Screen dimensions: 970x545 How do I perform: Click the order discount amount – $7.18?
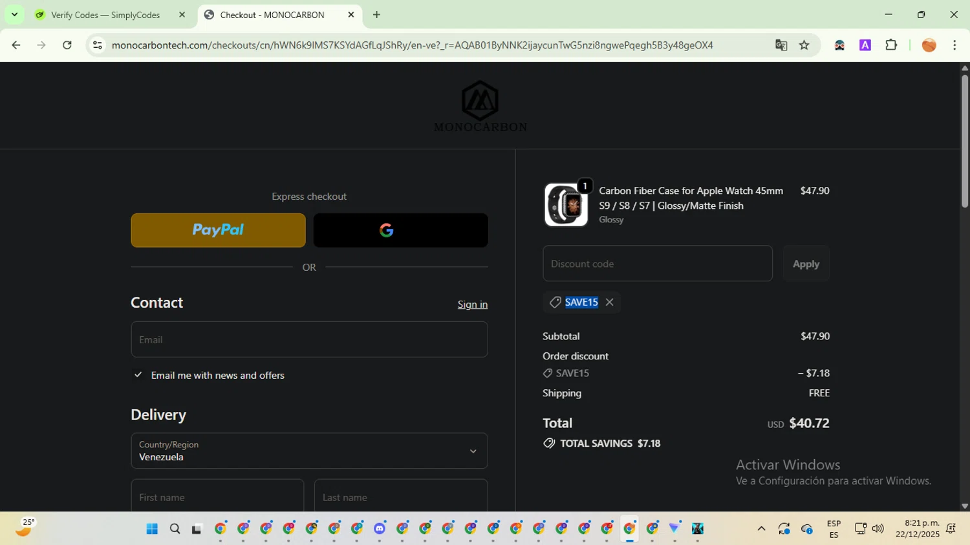tap(814, 373)
